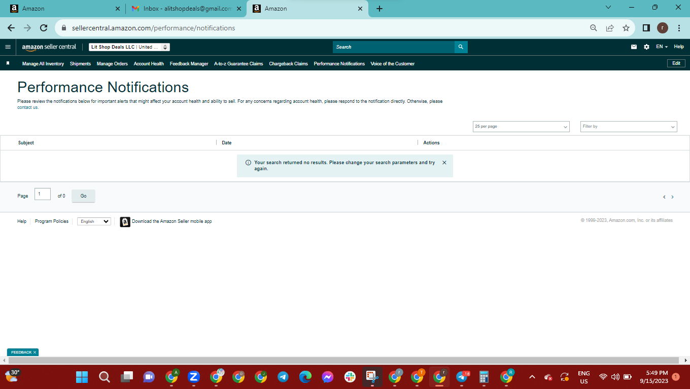Open the Shipments menu item

80,64
